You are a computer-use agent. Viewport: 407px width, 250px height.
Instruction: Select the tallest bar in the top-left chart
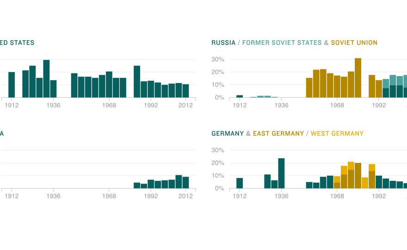point(47,78)
